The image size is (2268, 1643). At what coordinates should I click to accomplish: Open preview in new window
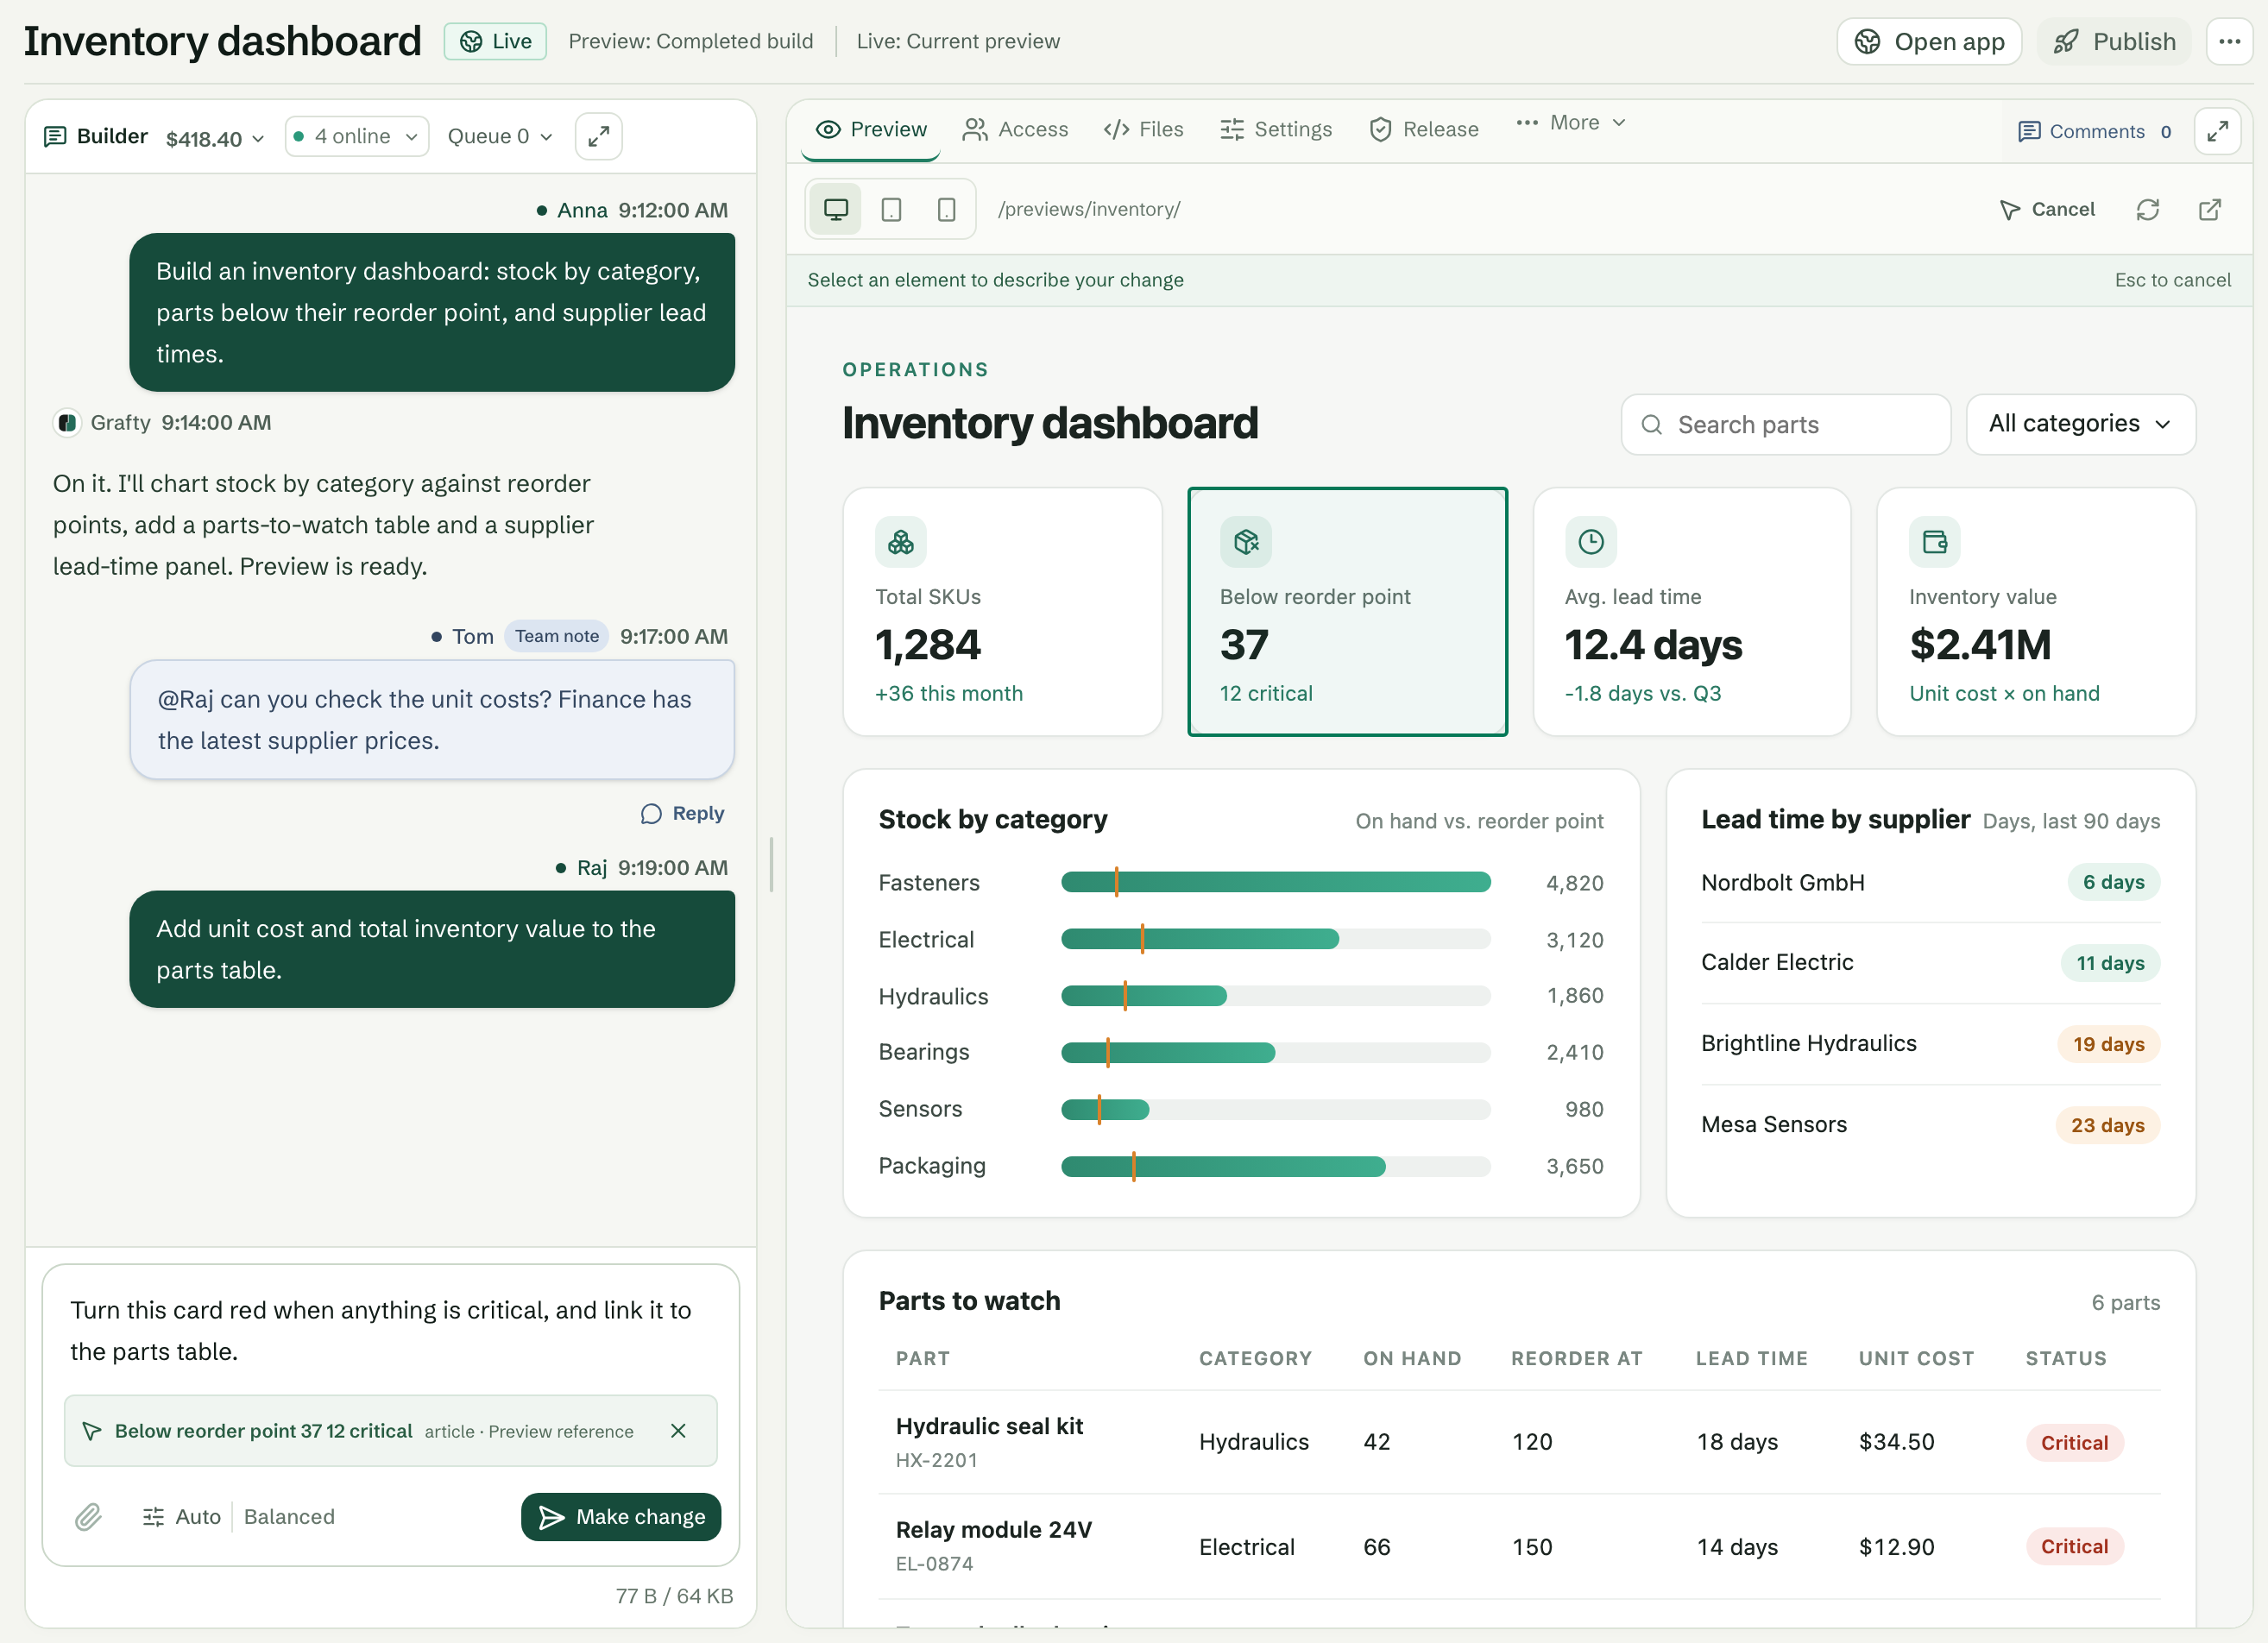coord(2210,209)
